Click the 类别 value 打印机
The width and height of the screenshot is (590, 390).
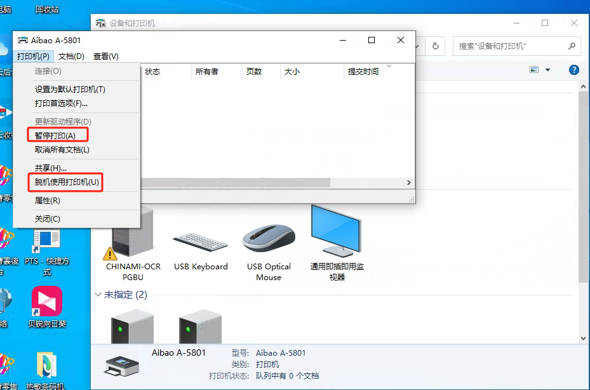click(267, 365)
